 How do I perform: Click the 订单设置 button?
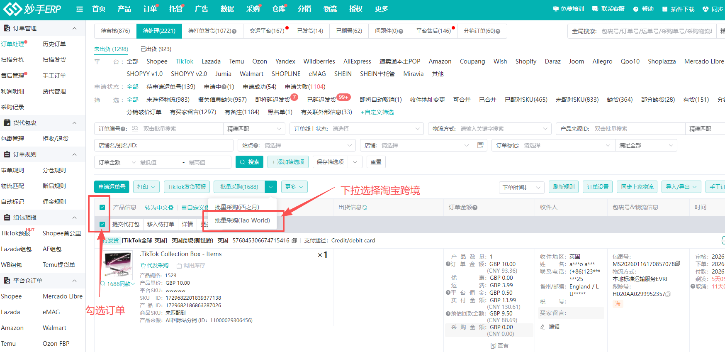598,187
